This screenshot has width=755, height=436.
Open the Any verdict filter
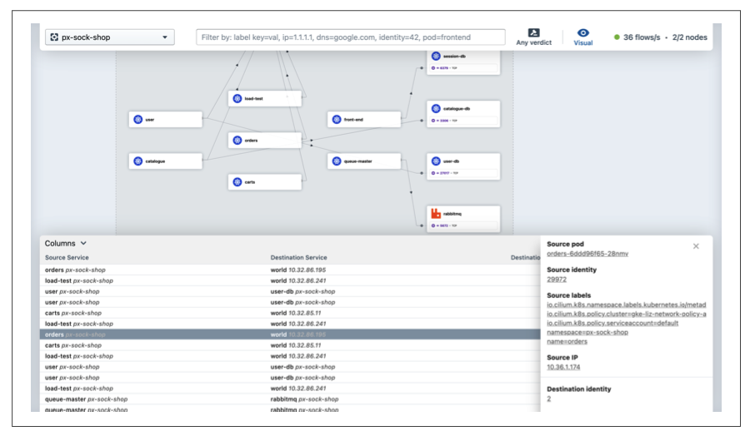tap(533, 37)
